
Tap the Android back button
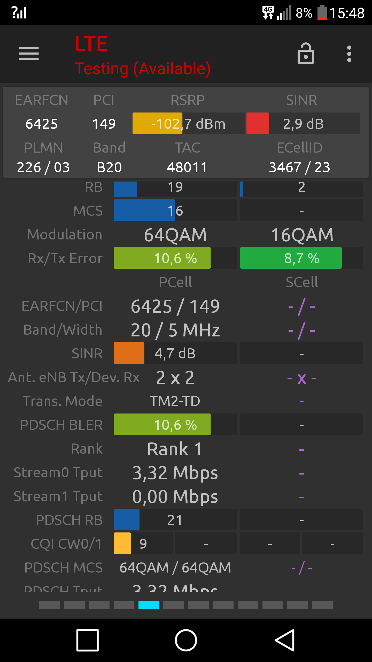tap(285, 640)
